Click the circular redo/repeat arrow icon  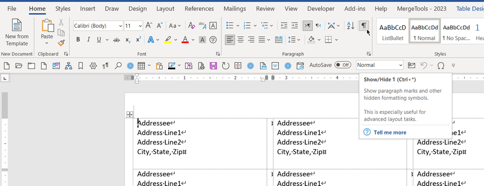point(226,65)
